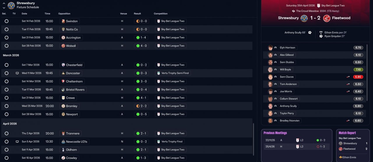The width and height of the screenshot is (373, 162).
Task: Click Sam Clucas substitution arrow icon
Action: click(x=348, y=77)
